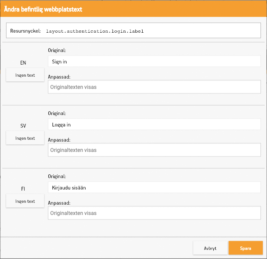Focus the Anpassad field for FI

tap(154, 213)
